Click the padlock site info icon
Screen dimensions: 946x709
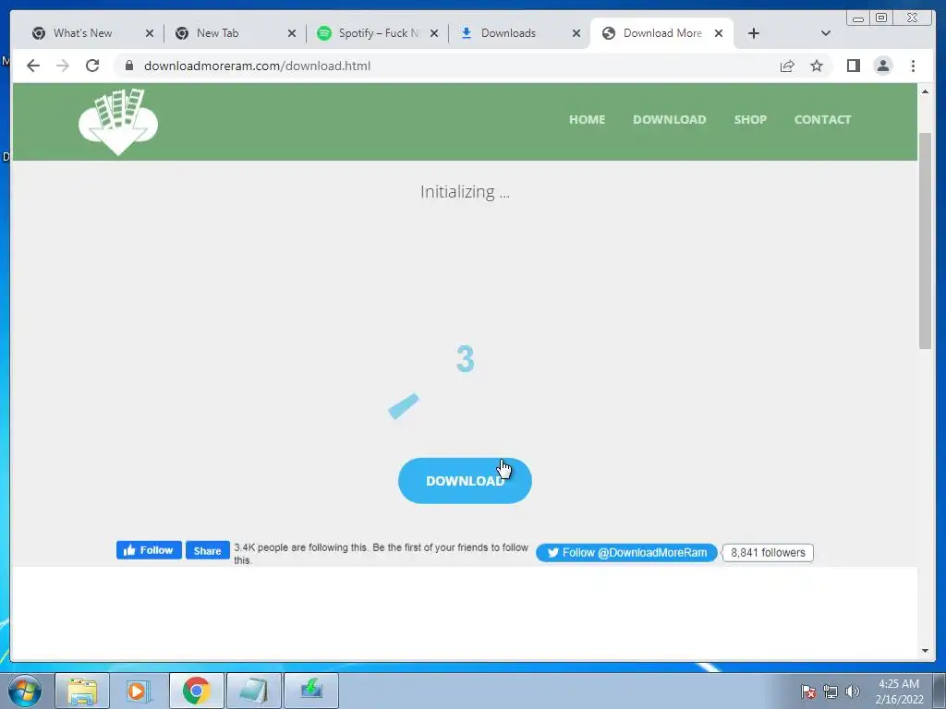129,66
